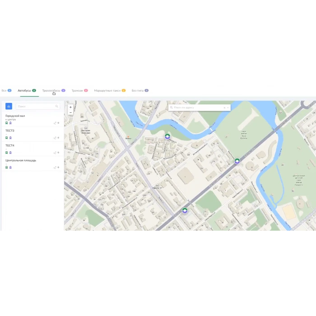Click the green bus icon under Городской вал
This screenshot has width=316, height=316.
click(x=7, y=123)
